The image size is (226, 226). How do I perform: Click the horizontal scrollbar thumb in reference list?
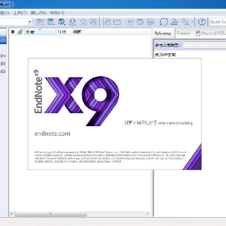(x=51, y=214)
